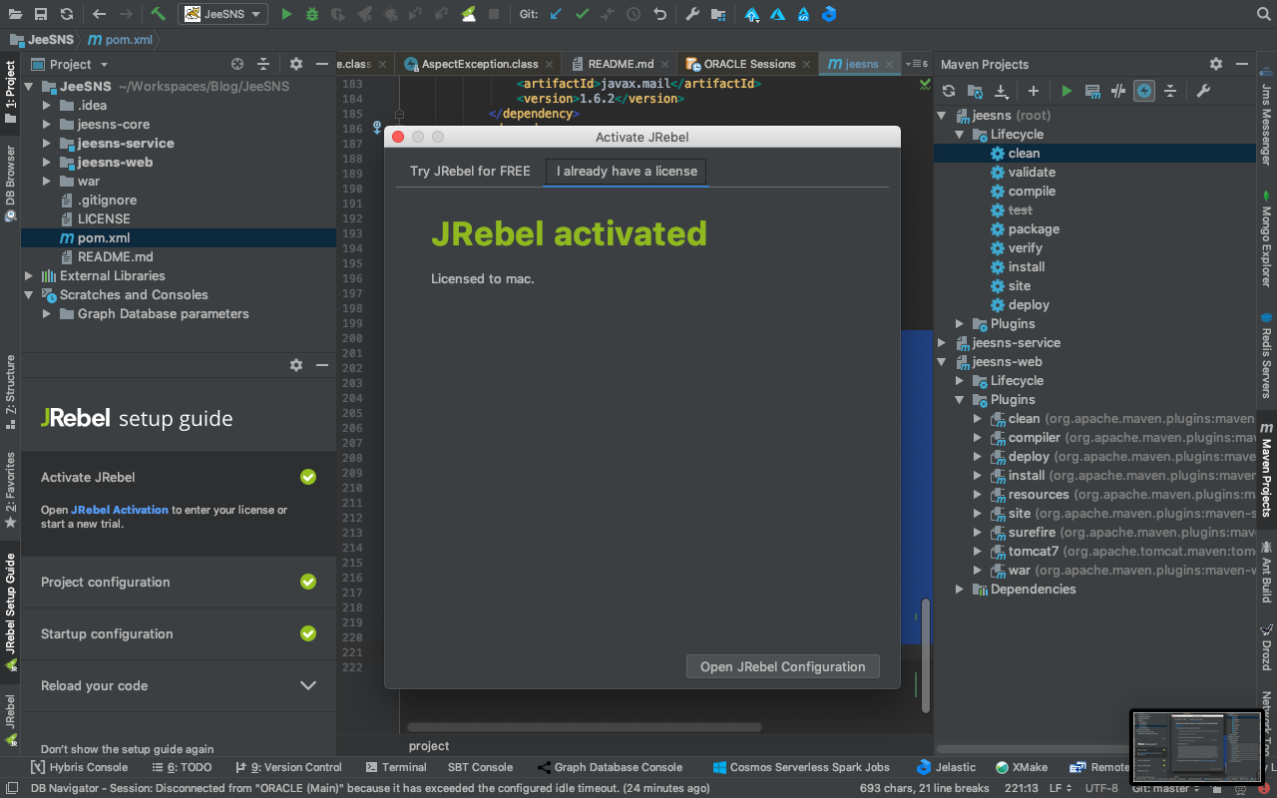
Task: Minimize the Maven Projects panel
Action: point(1242,64)
